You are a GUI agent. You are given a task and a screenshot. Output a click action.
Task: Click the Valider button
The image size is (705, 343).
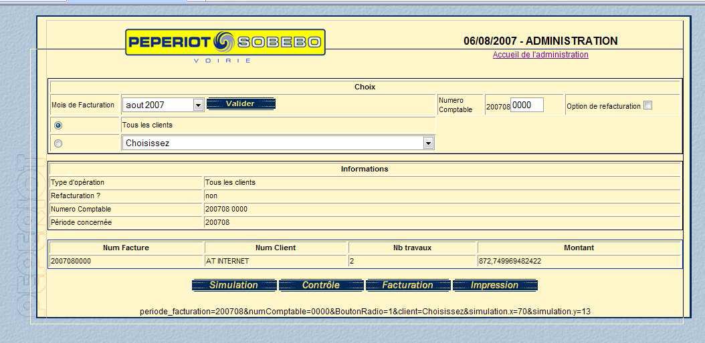pos(241,104)
